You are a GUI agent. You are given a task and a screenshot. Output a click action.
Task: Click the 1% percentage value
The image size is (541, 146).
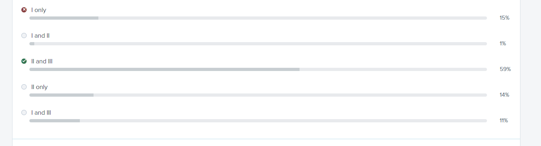(x=503, y=44)
